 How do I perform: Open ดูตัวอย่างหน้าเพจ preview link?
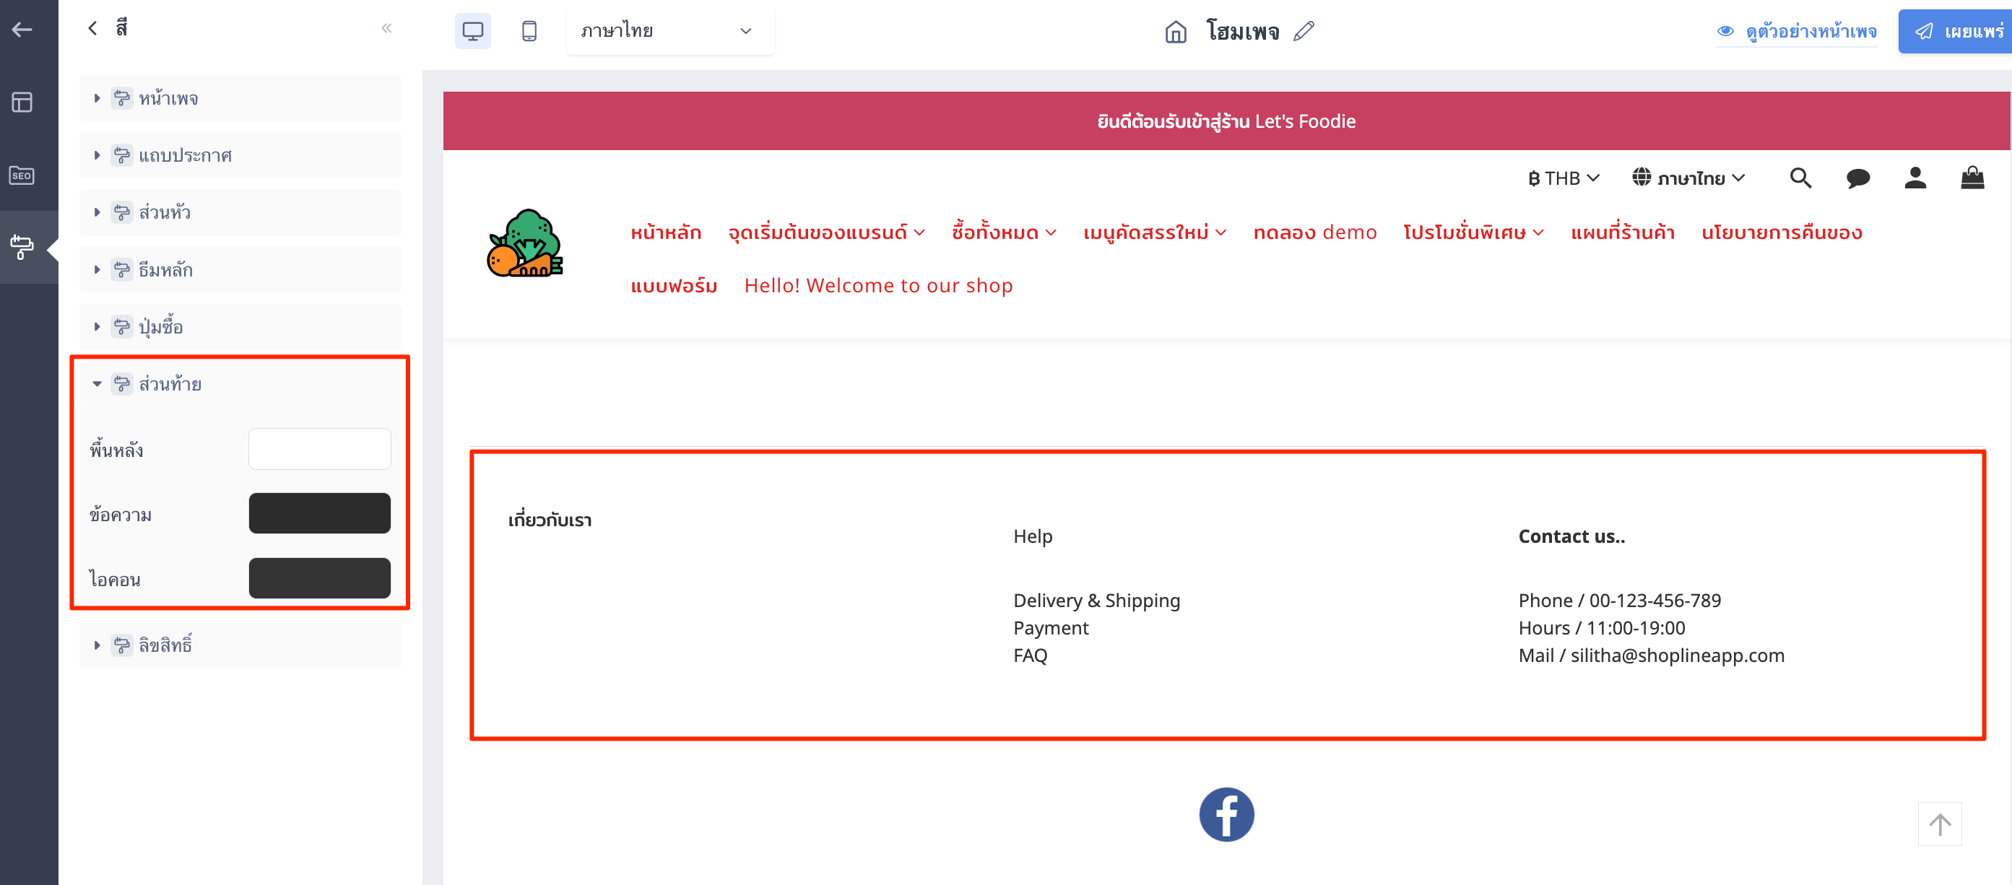tap(1811, 31)
